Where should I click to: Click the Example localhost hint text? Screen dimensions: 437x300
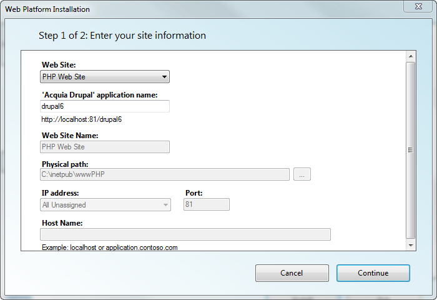point(109,247)
